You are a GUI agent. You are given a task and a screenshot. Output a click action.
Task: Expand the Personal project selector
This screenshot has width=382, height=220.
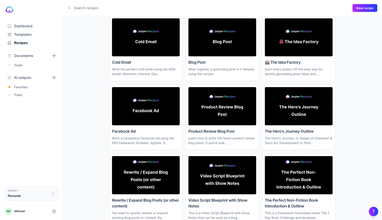(31, 194)
